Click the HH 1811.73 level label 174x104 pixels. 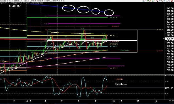tap(113, 36)
